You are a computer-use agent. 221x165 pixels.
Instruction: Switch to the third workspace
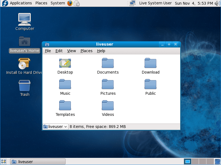tap(203, 161)
